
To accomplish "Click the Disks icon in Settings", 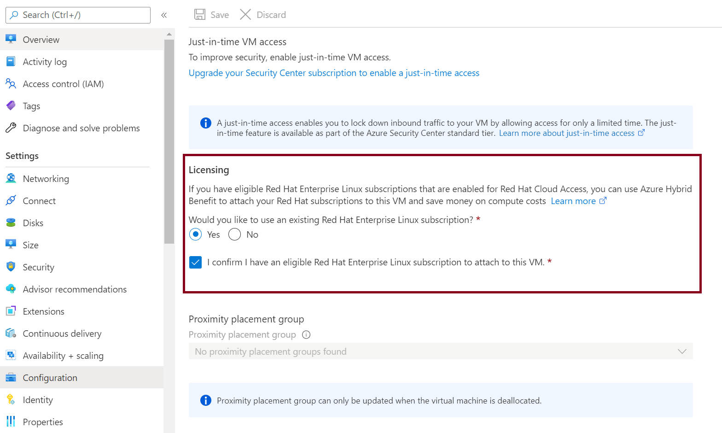I will click(11, 223).
